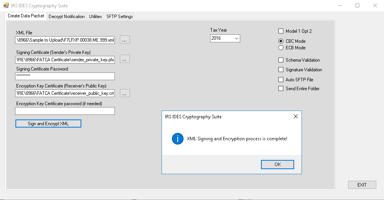Toggle the Auto SFTP File checkbox
The height and width of the screenshot is (200, 384).
(x=281, y=79)
